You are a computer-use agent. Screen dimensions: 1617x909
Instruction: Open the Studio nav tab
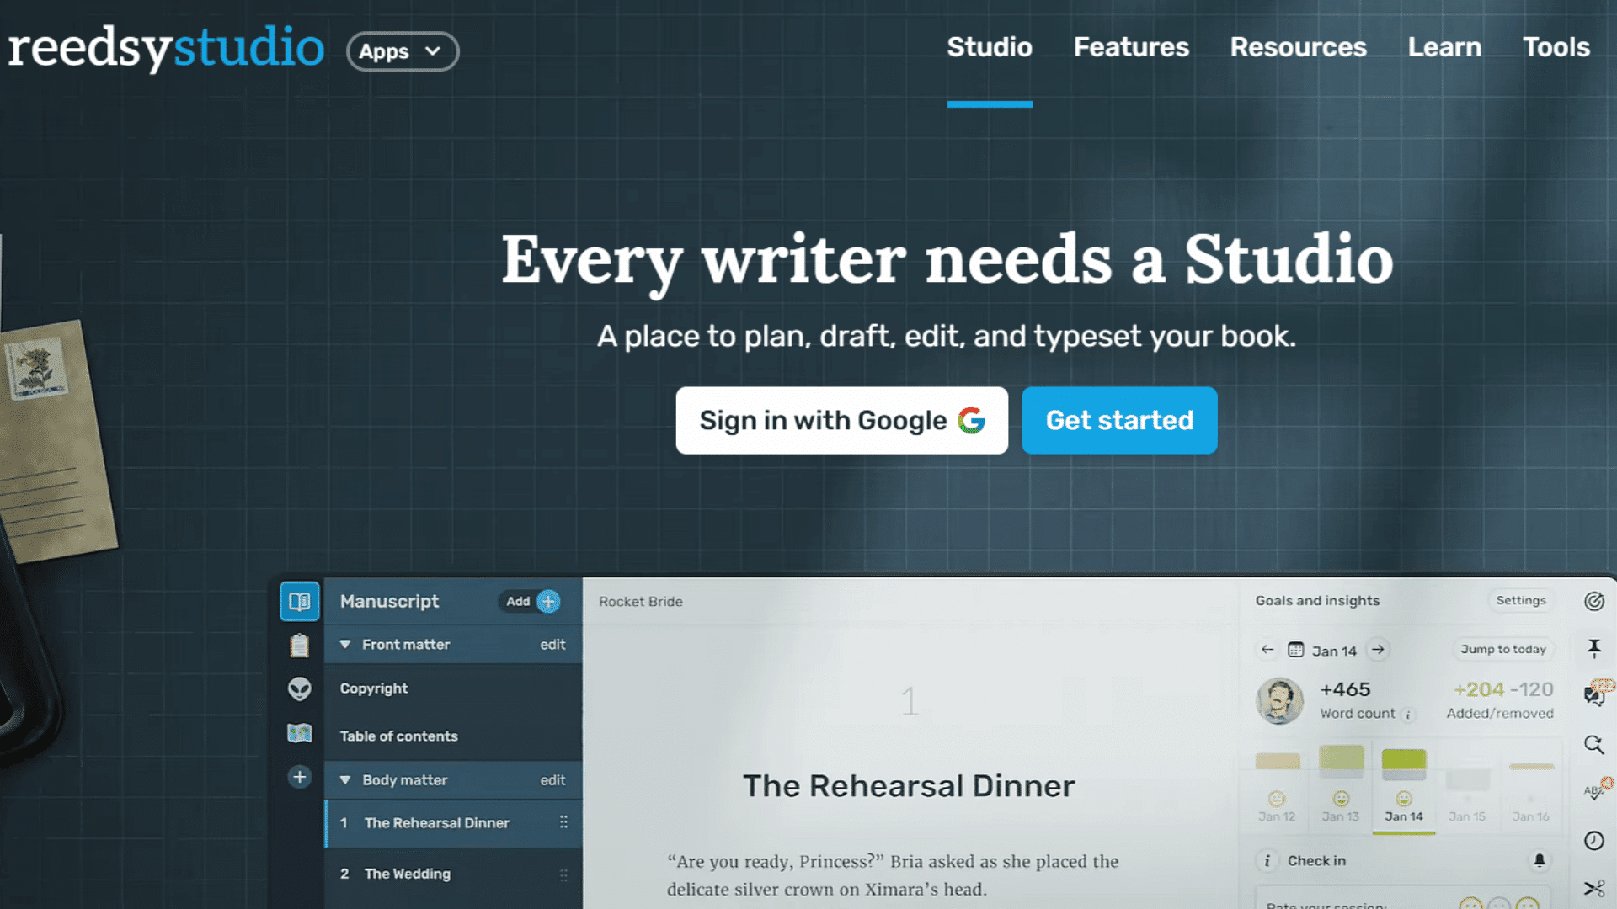point(990,47)
